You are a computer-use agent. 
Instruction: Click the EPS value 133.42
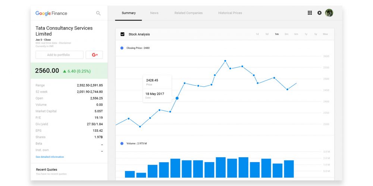point(98,131)
